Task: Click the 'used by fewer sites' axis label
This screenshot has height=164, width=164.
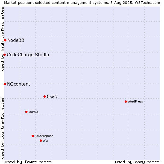Action: click(x=28, y=162)
